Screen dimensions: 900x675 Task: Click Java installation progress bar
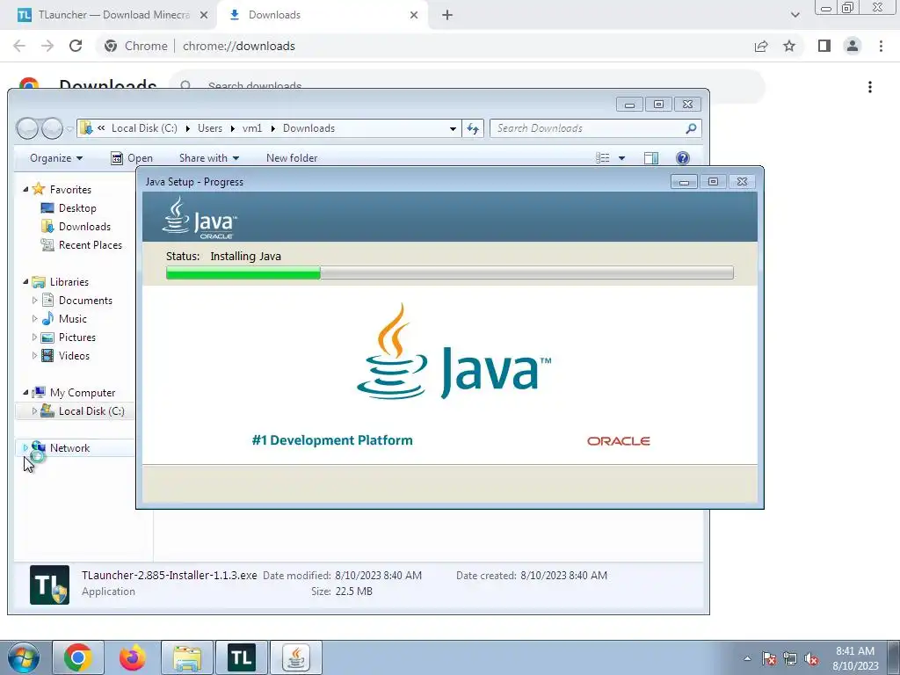click(x=449, y=272)
